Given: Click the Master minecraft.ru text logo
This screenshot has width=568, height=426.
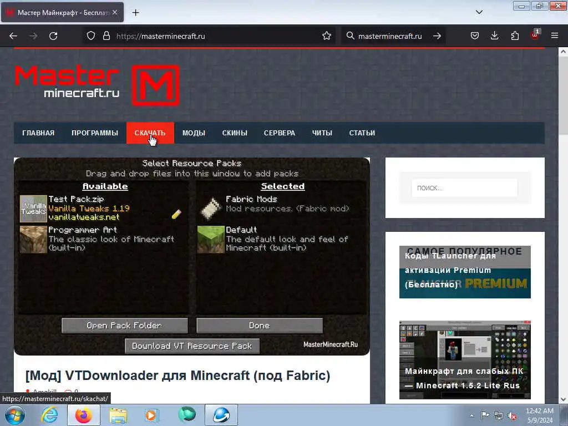Looking at the screenshot, I should click(67, 82).
